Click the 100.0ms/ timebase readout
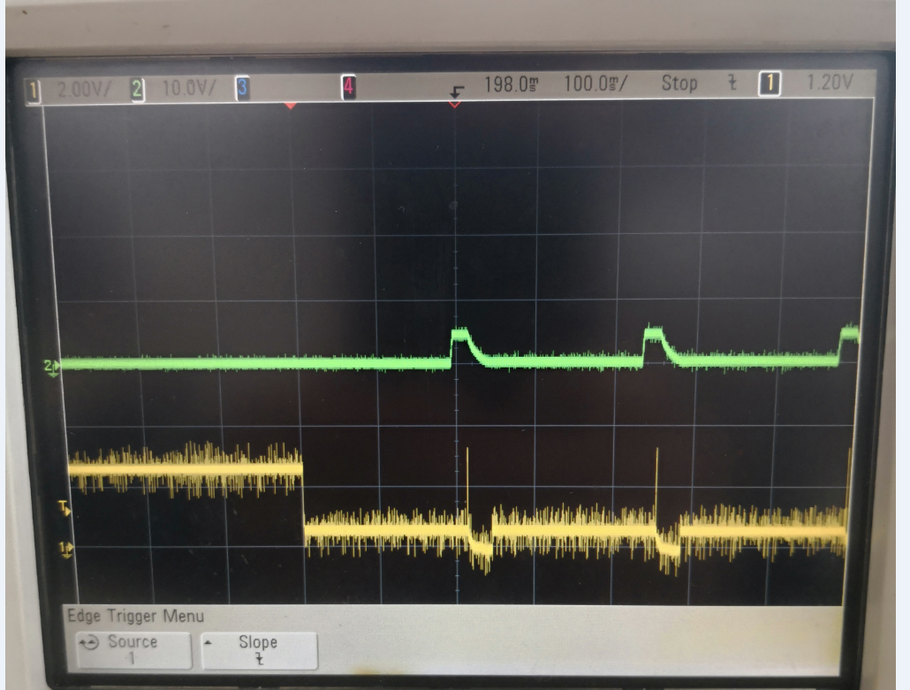 point(595,84)
